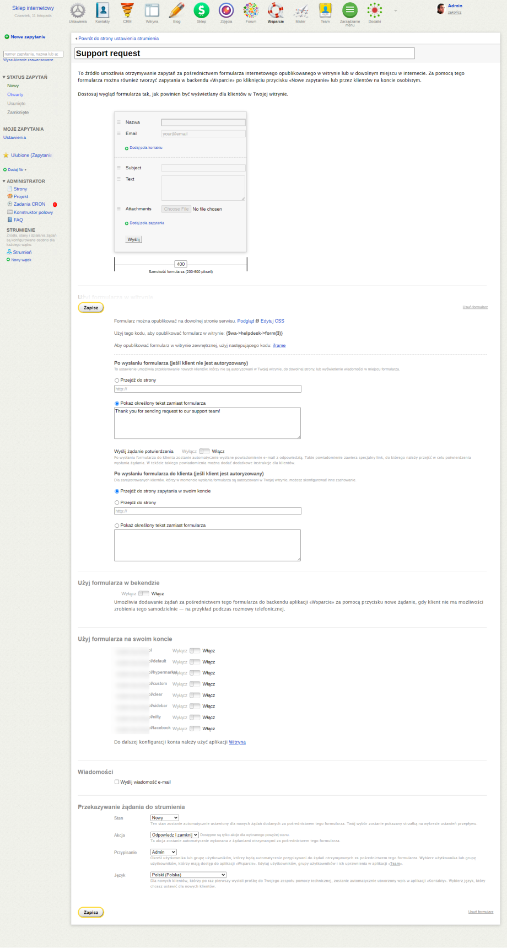Open the Forum app icon
This screenshot has width=507, height=948.
pos(251,10)
